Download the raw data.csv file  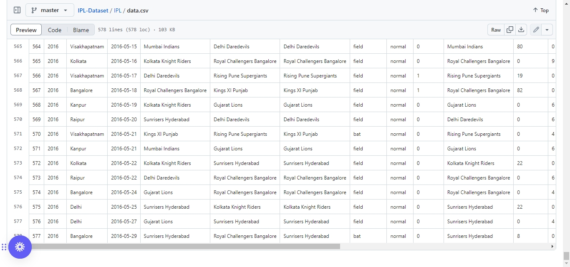tap(521, 30)
